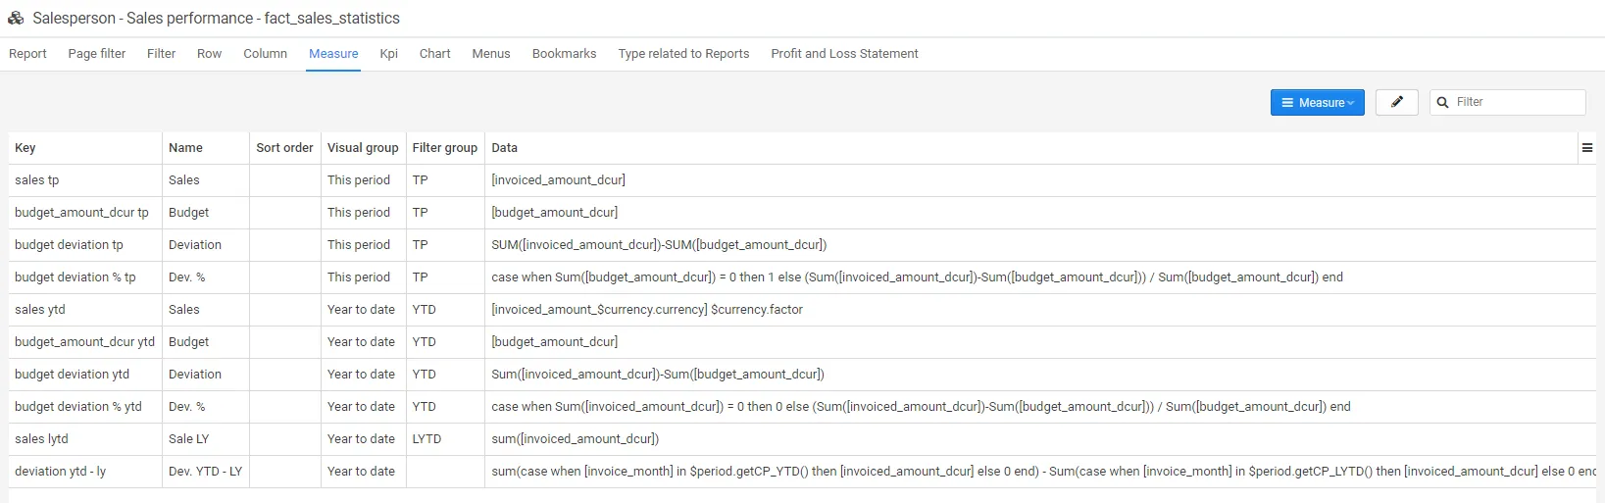Screen dimensions: 1605x503
Task: Select the 'sales tp' measure row
Action: [x=37, y=180]
